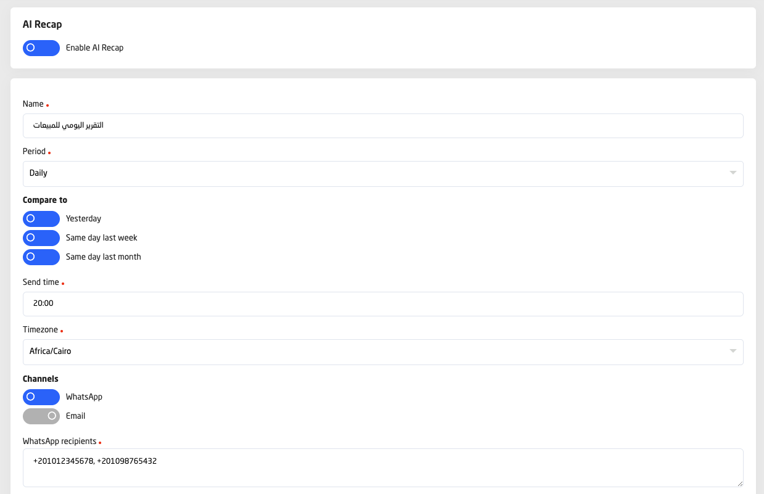Screen dimensions: 764x494
Task: Click the "Email" channel label text
Action: 75,416
